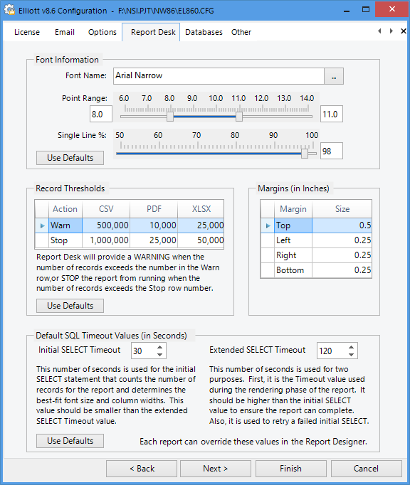Click the Extended SELECT Timeout field
The width and height of the screenshot is (410, 485).
coord(332,351)
